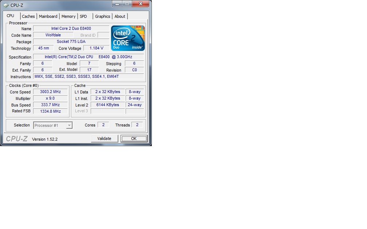The width and height of the screenshot is (367, 229).
Task: Click the Level 2 24-way value
Action: [135, 105]
